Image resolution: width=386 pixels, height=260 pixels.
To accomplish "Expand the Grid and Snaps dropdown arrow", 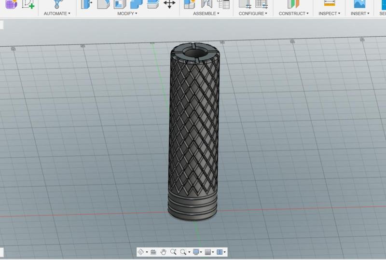I will tap(213, 252).
